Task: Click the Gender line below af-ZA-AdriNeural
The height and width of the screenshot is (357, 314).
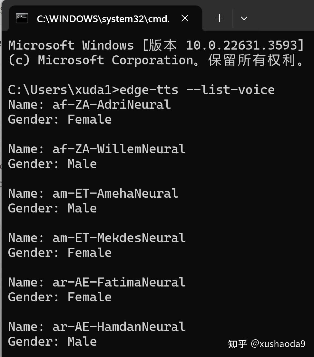Action: 60,119
